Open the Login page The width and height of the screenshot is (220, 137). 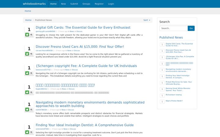pos(111,4)
